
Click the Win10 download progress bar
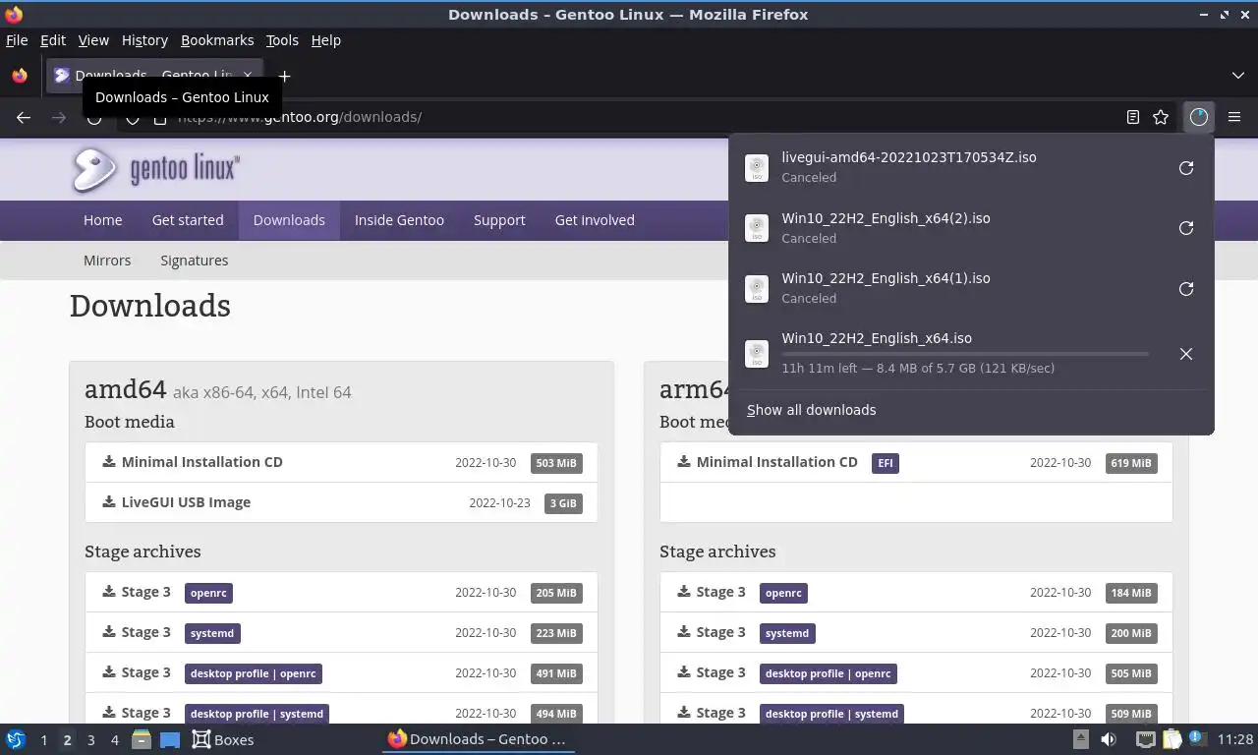click(x=964, y=354)
